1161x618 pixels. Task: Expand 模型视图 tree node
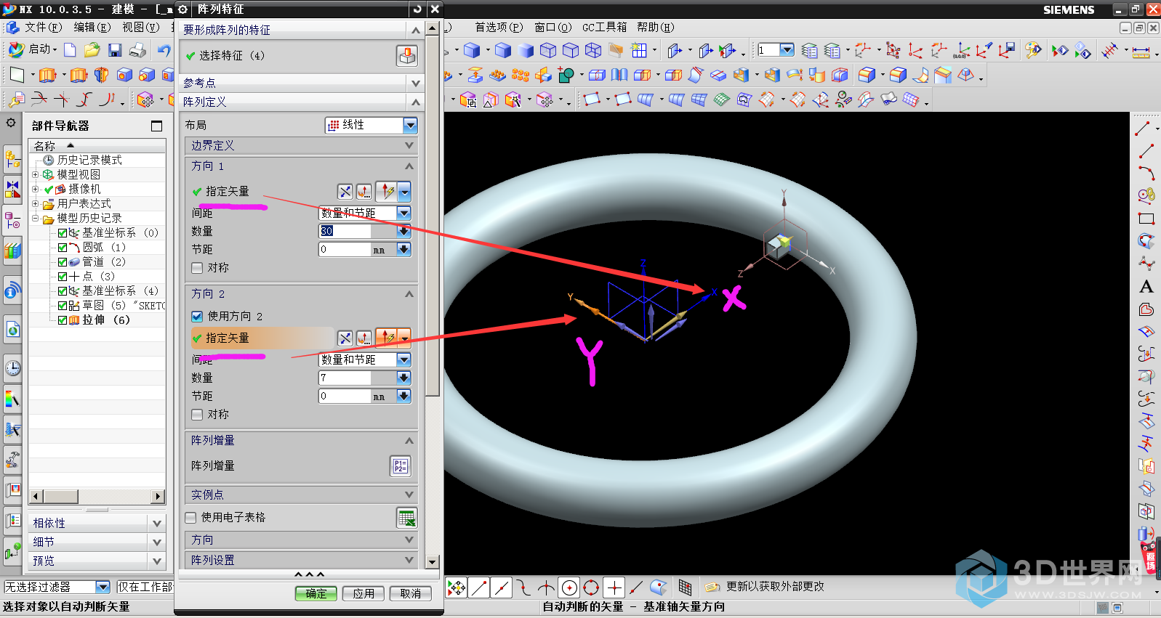[35, 175]
